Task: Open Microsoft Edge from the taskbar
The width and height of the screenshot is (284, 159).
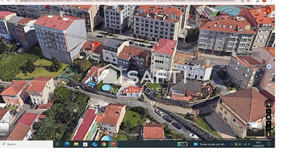Action: point(67,144)
